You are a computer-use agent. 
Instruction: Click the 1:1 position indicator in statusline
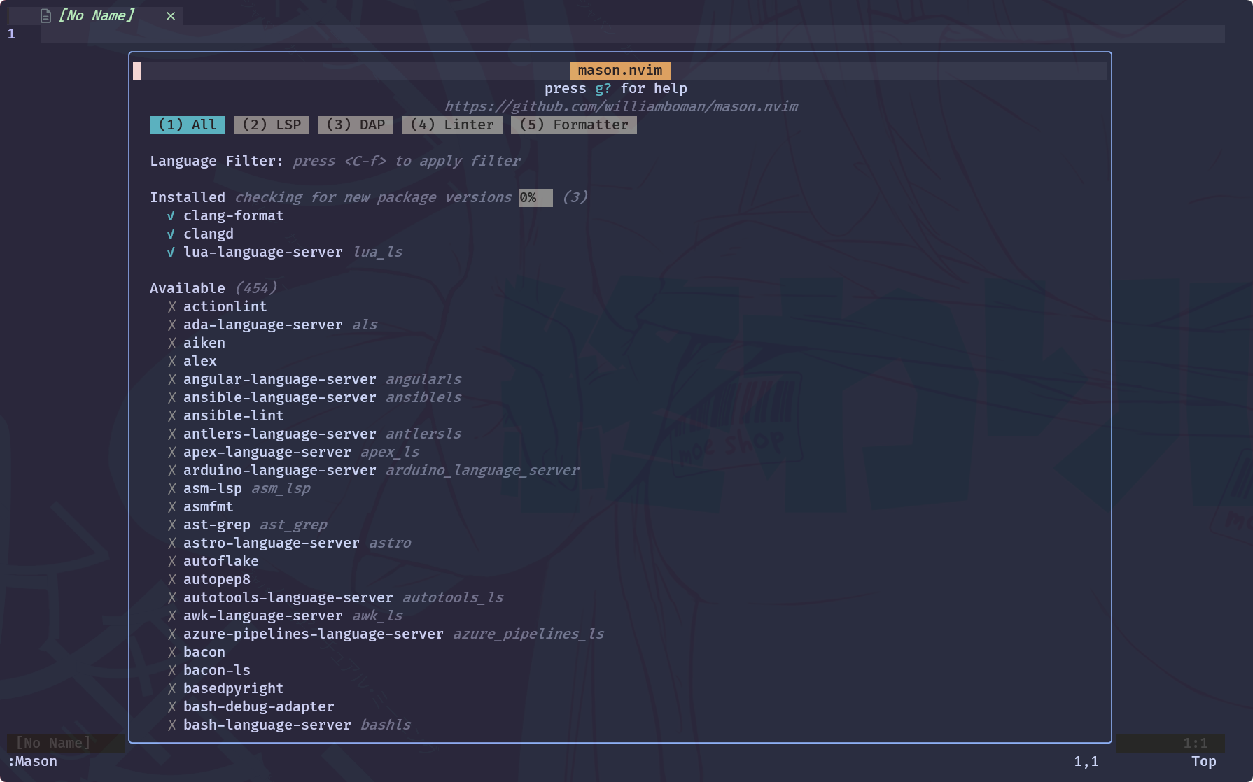click(1196, 743)
